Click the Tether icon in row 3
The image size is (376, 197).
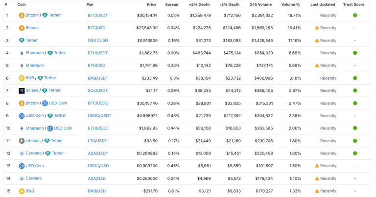pyautogui.click(x=22, y=41)
